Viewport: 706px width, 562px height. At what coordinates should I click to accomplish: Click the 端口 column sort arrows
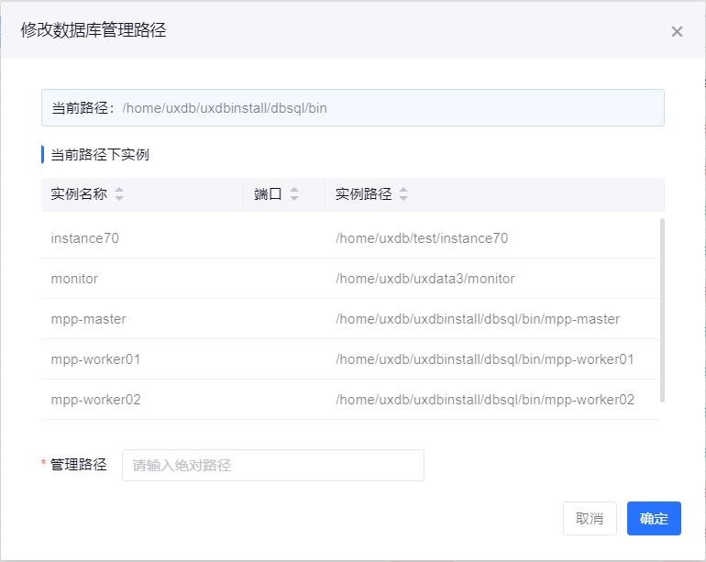[294, 194]
